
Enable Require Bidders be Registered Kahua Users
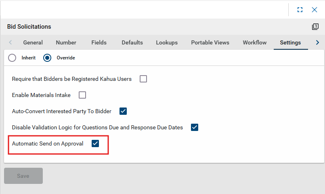point(143,79)
